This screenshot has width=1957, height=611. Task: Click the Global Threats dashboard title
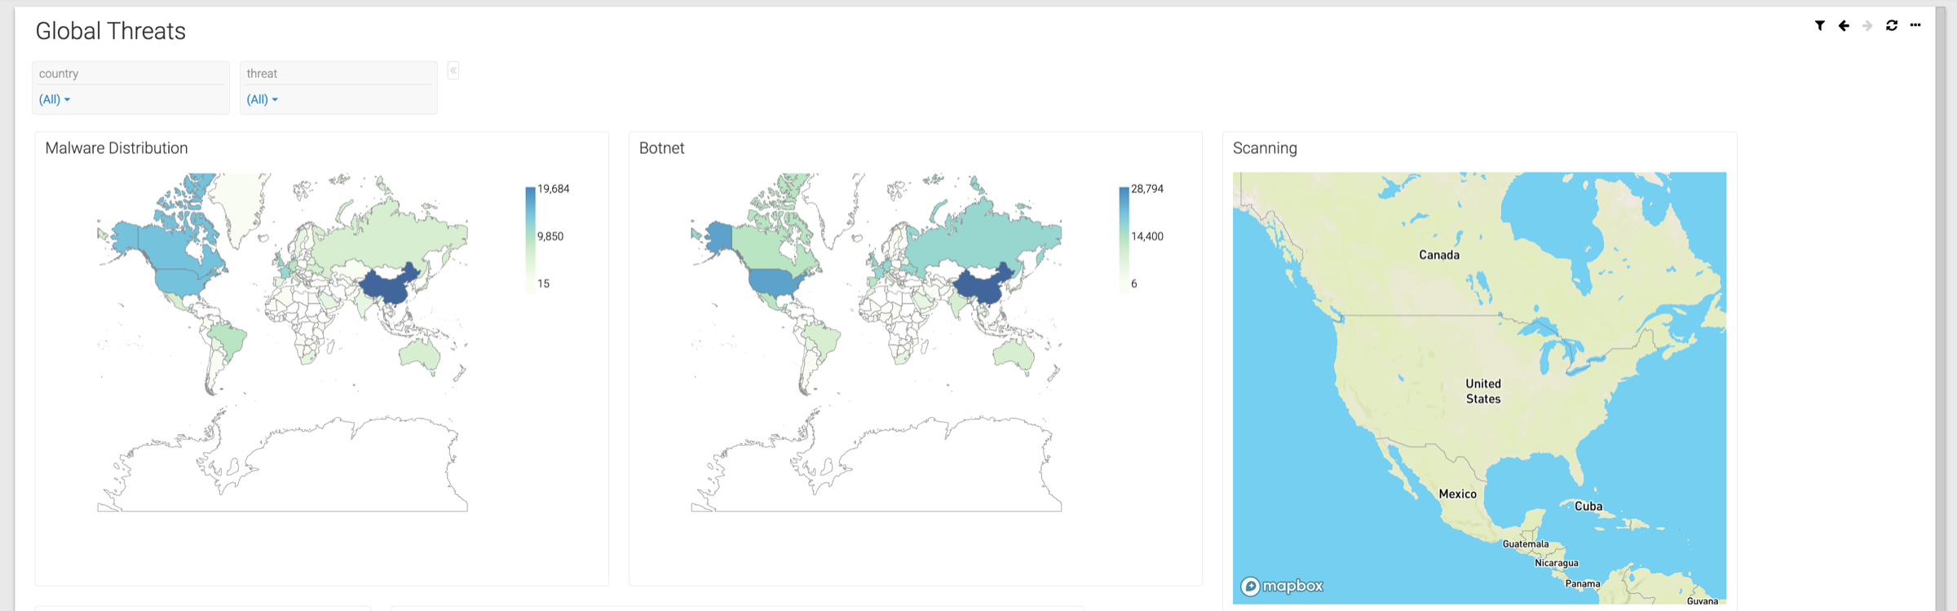pyautogui.click(x=111, y=31)
